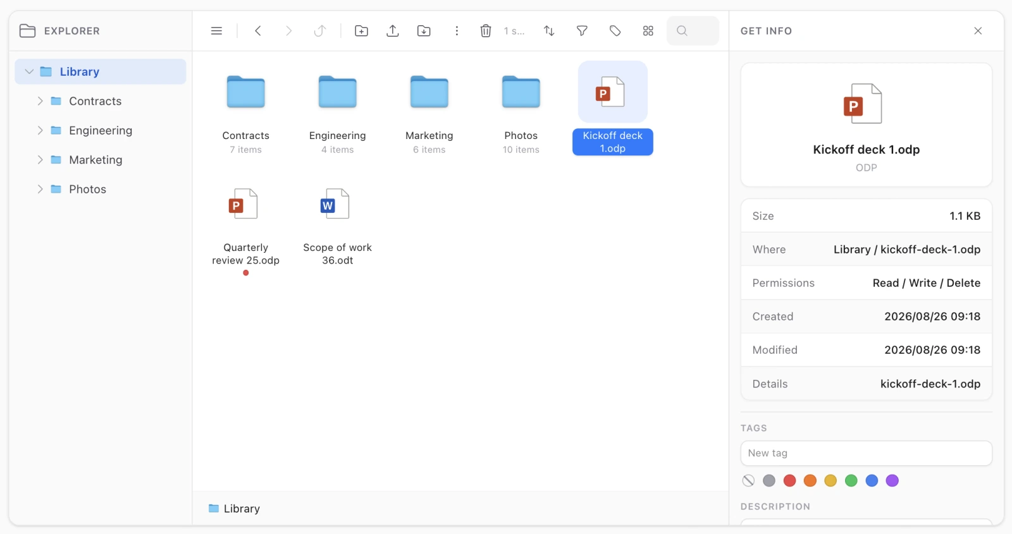Select the Contracts folder thumbnail
The height and width of the screenshot is (534, 1012).
[x=246, y=92]
